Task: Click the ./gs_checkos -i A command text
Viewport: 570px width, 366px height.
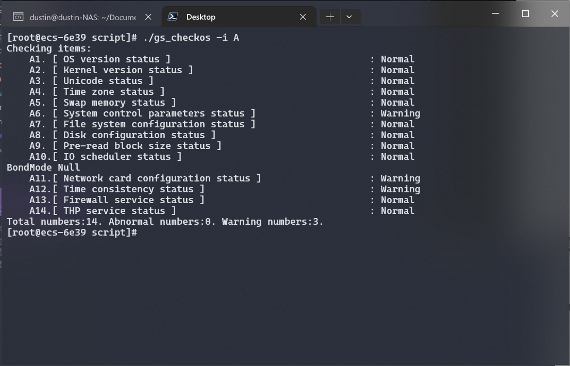Action: point(191,38)
